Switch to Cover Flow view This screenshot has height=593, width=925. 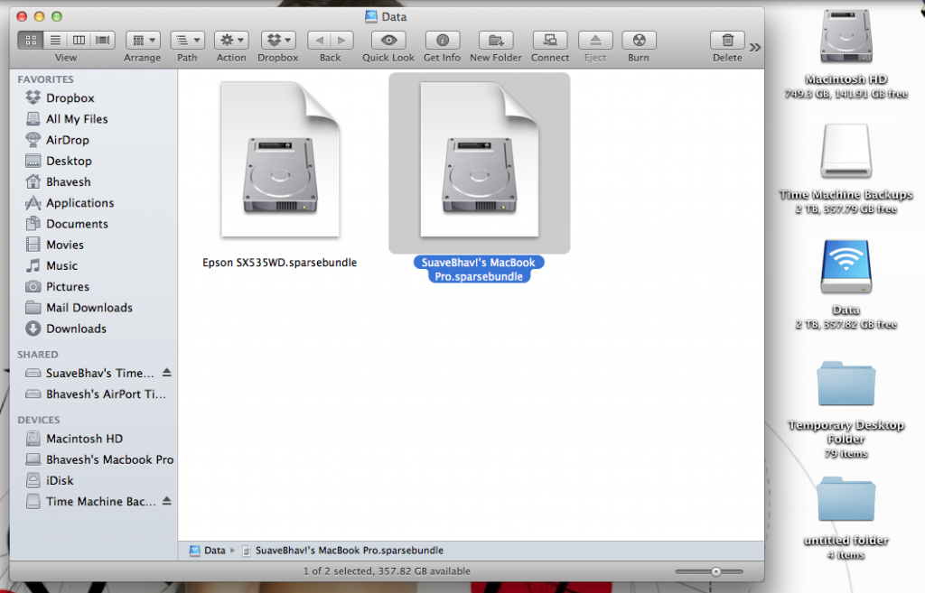(103, 41)
